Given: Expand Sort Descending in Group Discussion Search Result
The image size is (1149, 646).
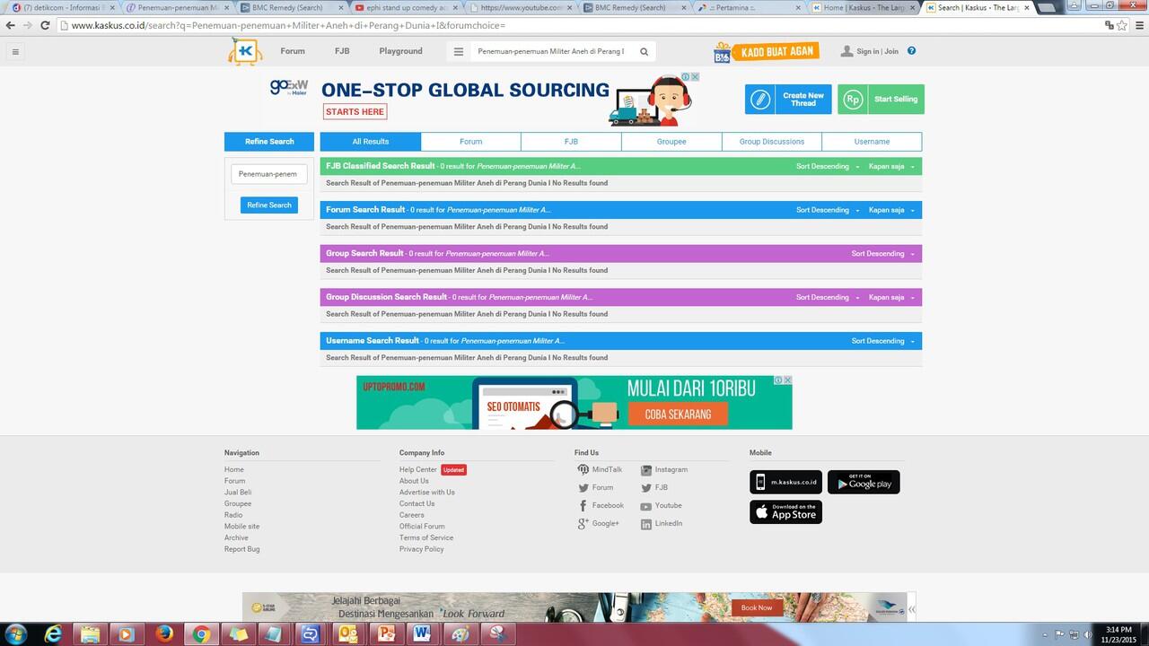Looking at the screenshot, I should click(828, 297).
